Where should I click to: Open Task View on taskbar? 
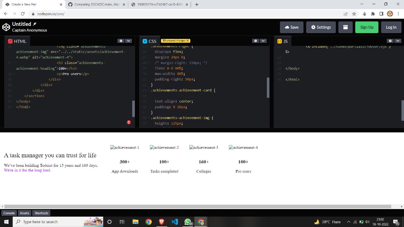click(122, 222)
